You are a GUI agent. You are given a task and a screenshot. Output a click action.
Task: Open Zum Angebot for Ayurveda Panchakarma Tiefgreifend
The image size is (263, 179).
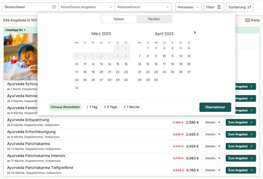tap(241, 170)
